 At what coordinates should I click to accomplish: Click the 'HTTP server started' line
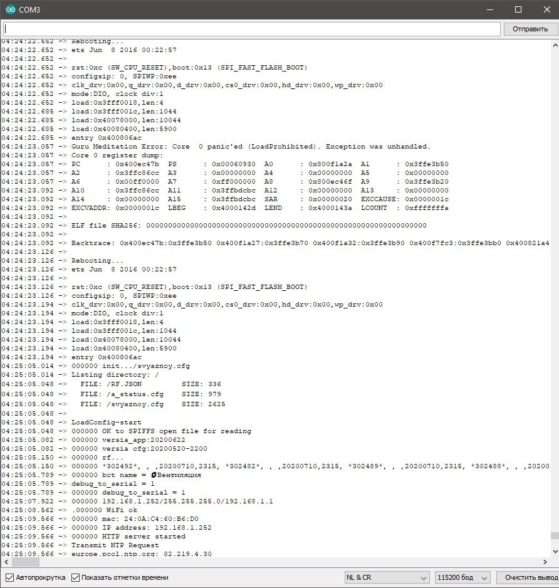coord(128,537)
